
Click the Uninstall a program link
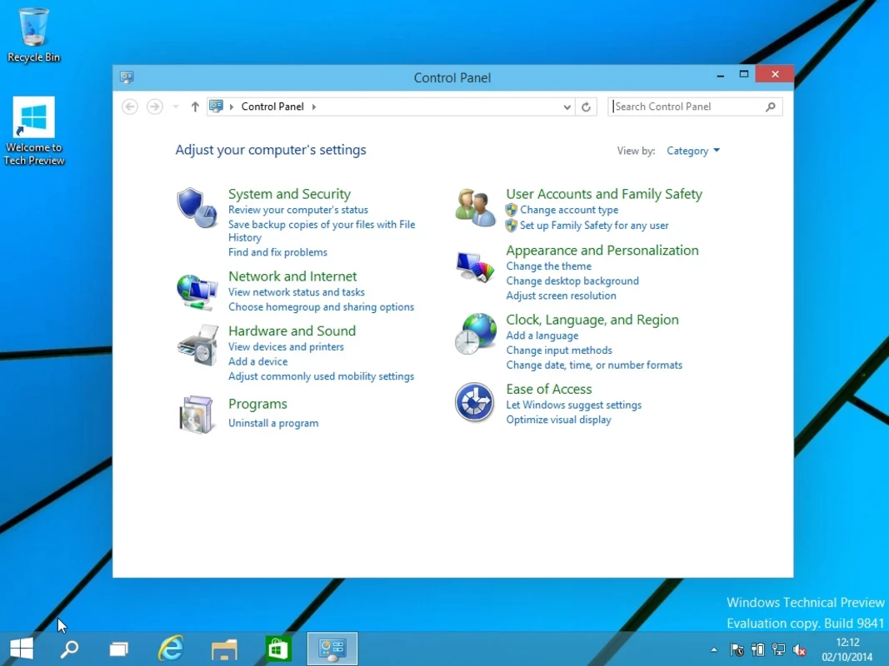(273, 423)
